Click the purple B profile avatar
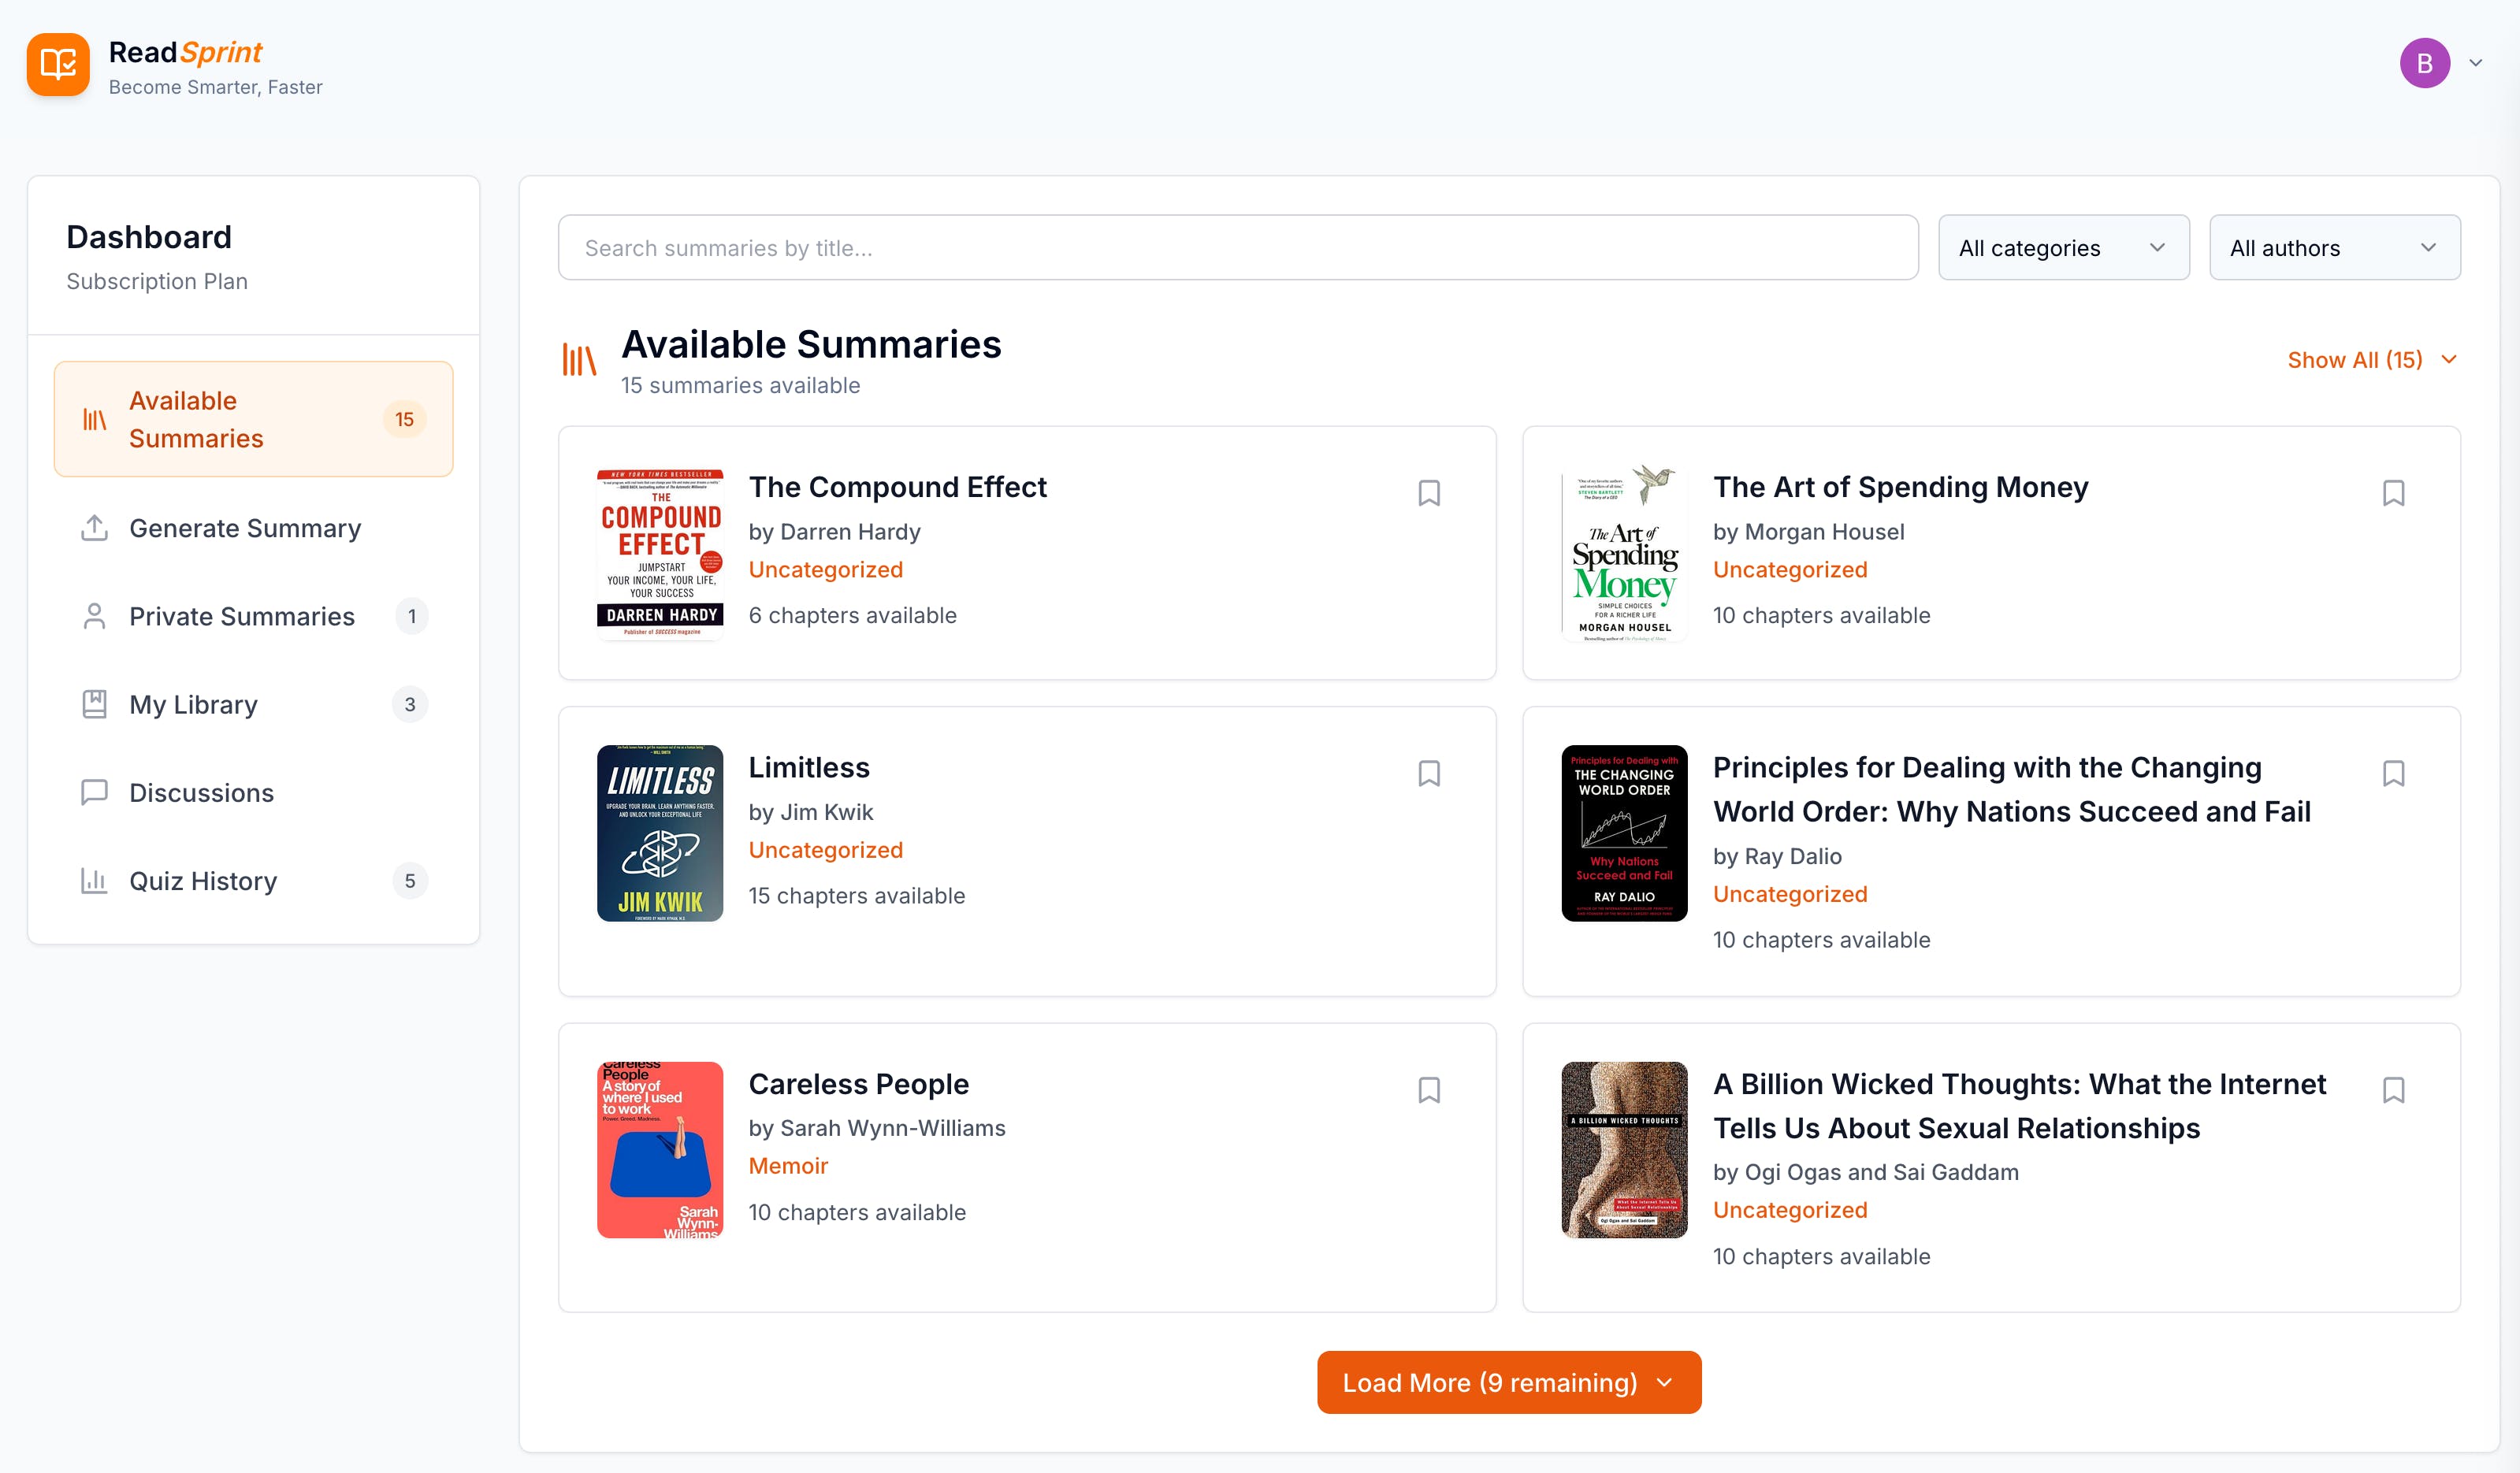Viewport: 2520px width, 1473px height. coord(2423,63)
